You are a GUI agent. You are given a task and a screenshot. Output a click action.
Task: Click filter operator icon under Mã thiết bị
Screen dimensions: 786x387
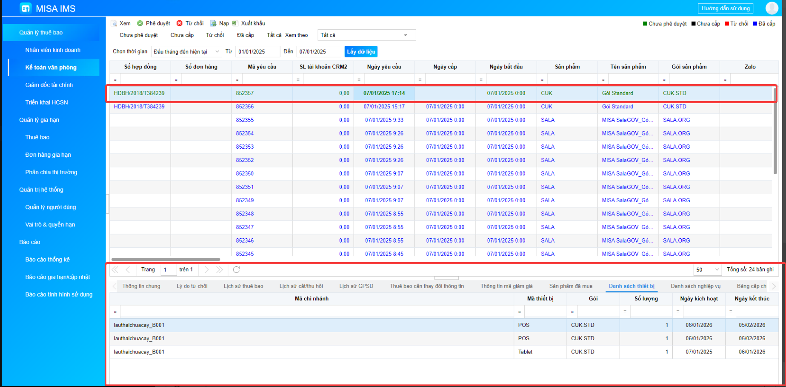pos(520,312)
